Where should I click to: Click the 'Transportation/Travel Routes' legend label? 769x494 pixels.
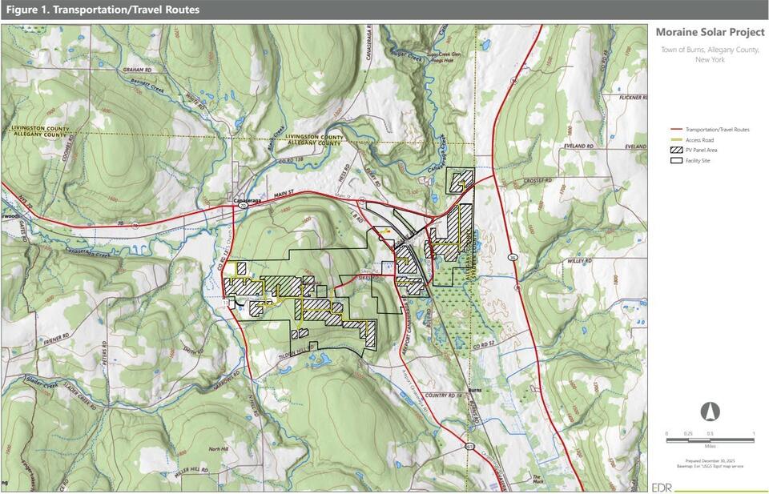[x=717, y=130]
